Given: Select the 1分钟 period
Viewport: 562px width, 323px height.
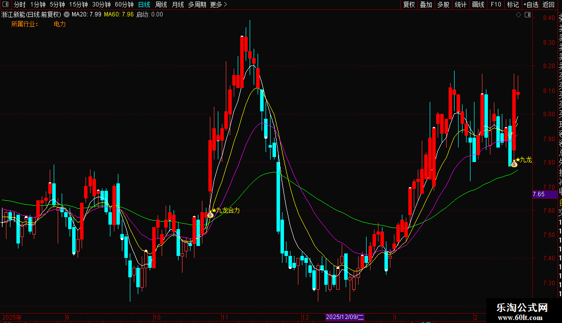Looking at the screenshot, I should coord(38,4).
